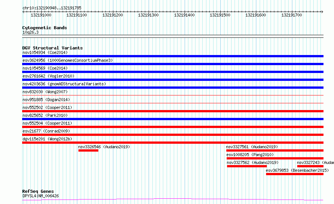Image resolution: width=334 pixels, height=204 pixels.
Task: Click the nsv552502 (Cooper2011) label
Action: coord(47,107)
